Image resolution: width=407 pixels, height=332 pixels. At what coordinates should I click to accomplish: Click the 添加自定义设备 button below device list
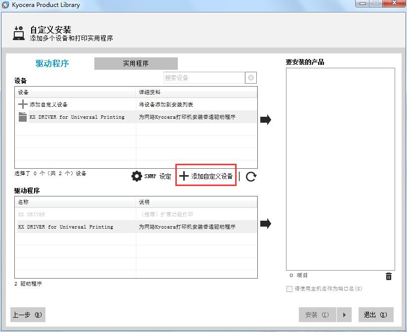[206, 176]
